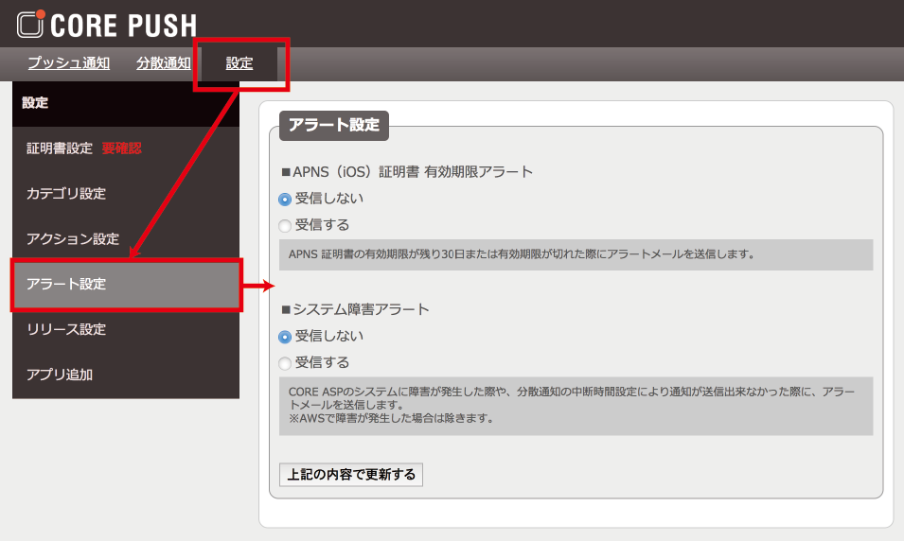904x541 pixels.
Task: Select アラート設定 in the sidebar
Action: (x=126, y=285)
